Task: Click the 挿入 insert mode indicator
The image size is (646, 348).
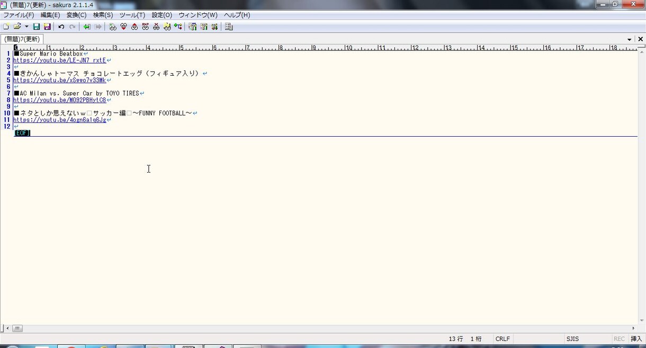Action: (x=636, y=339)
